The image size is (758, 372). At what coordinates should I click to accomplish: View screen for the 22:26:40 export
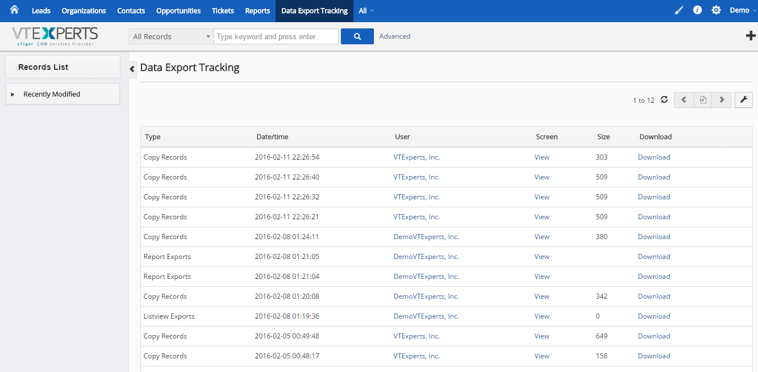[542, 177]
